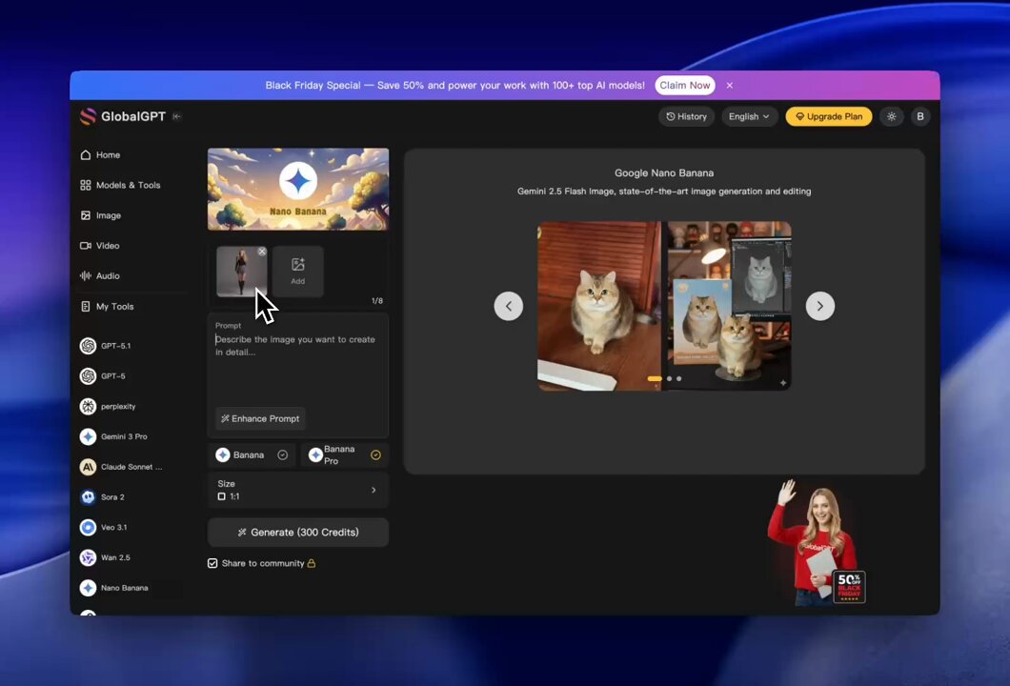Jump to the second carousel dot

click(x=669, y=379)
